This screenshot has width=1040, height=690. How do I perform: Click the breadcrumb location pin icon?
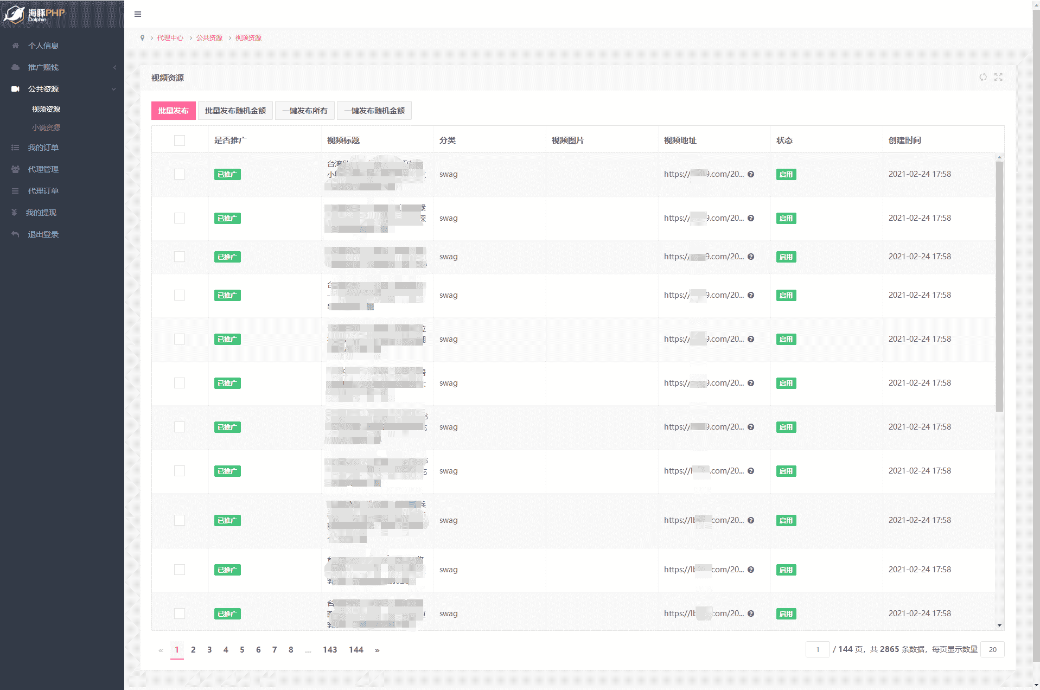[x=142, y=38]
